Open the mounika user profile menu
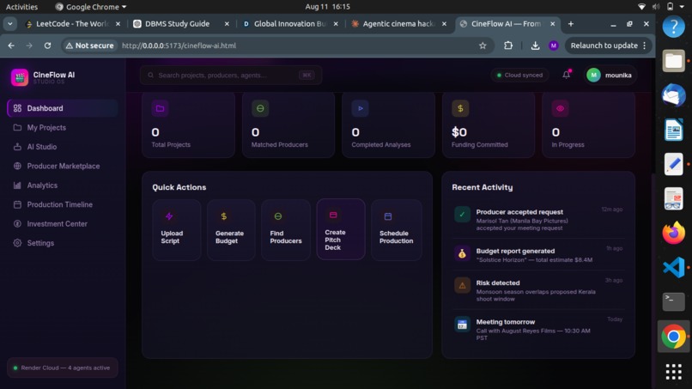Viewport: 692px width, 389px height. tap(610, 75)
